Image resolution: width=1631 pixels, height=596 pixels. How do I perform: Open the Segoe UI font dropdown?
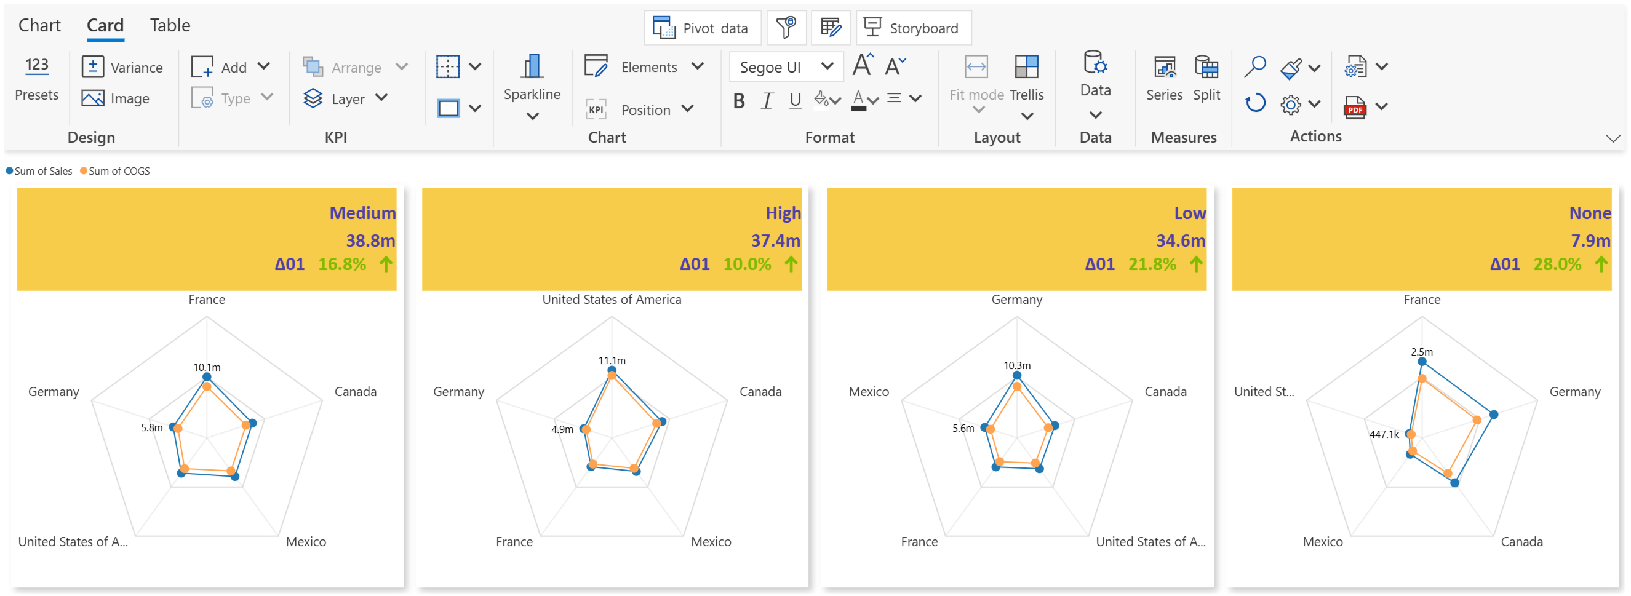[x=786, y=66]
